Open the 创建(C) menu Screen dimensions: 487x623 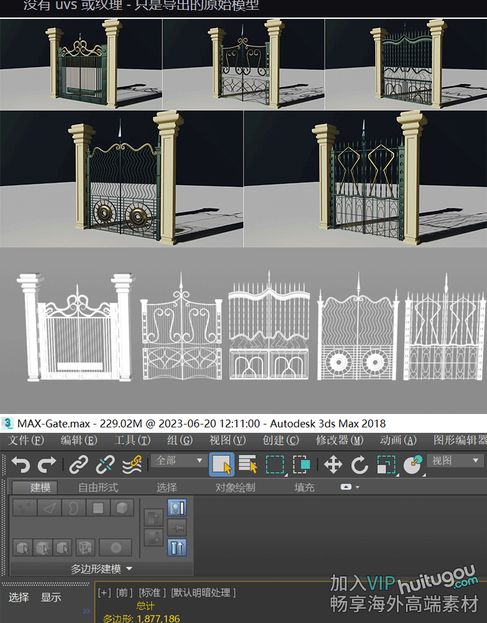pos(281,440)
